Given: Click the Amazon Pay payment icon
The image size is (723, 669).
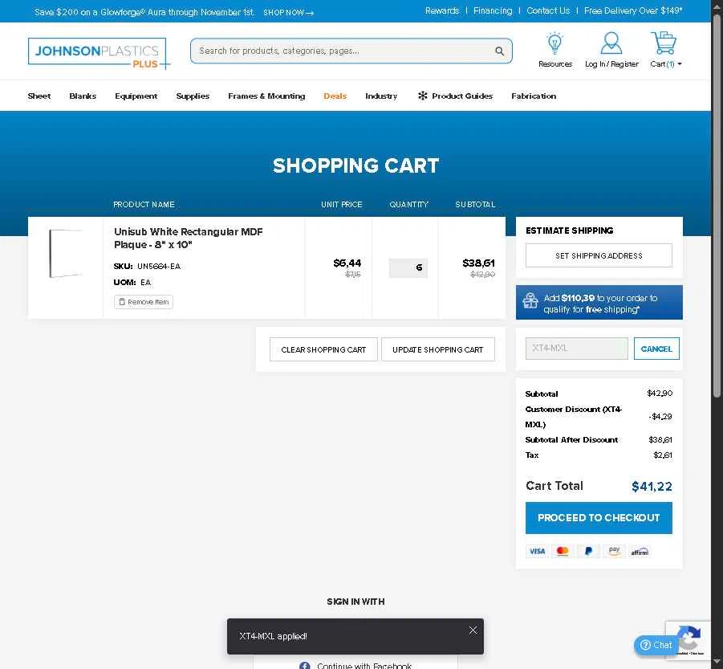Looking at the screenshot, I should coord(614,551).
